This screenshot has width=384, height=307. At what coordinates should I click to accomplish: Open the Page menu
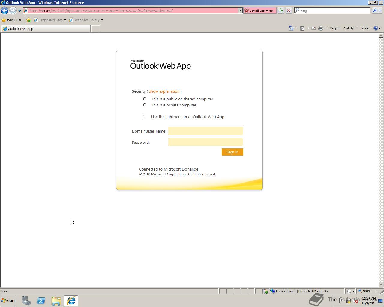coord(335,28)
